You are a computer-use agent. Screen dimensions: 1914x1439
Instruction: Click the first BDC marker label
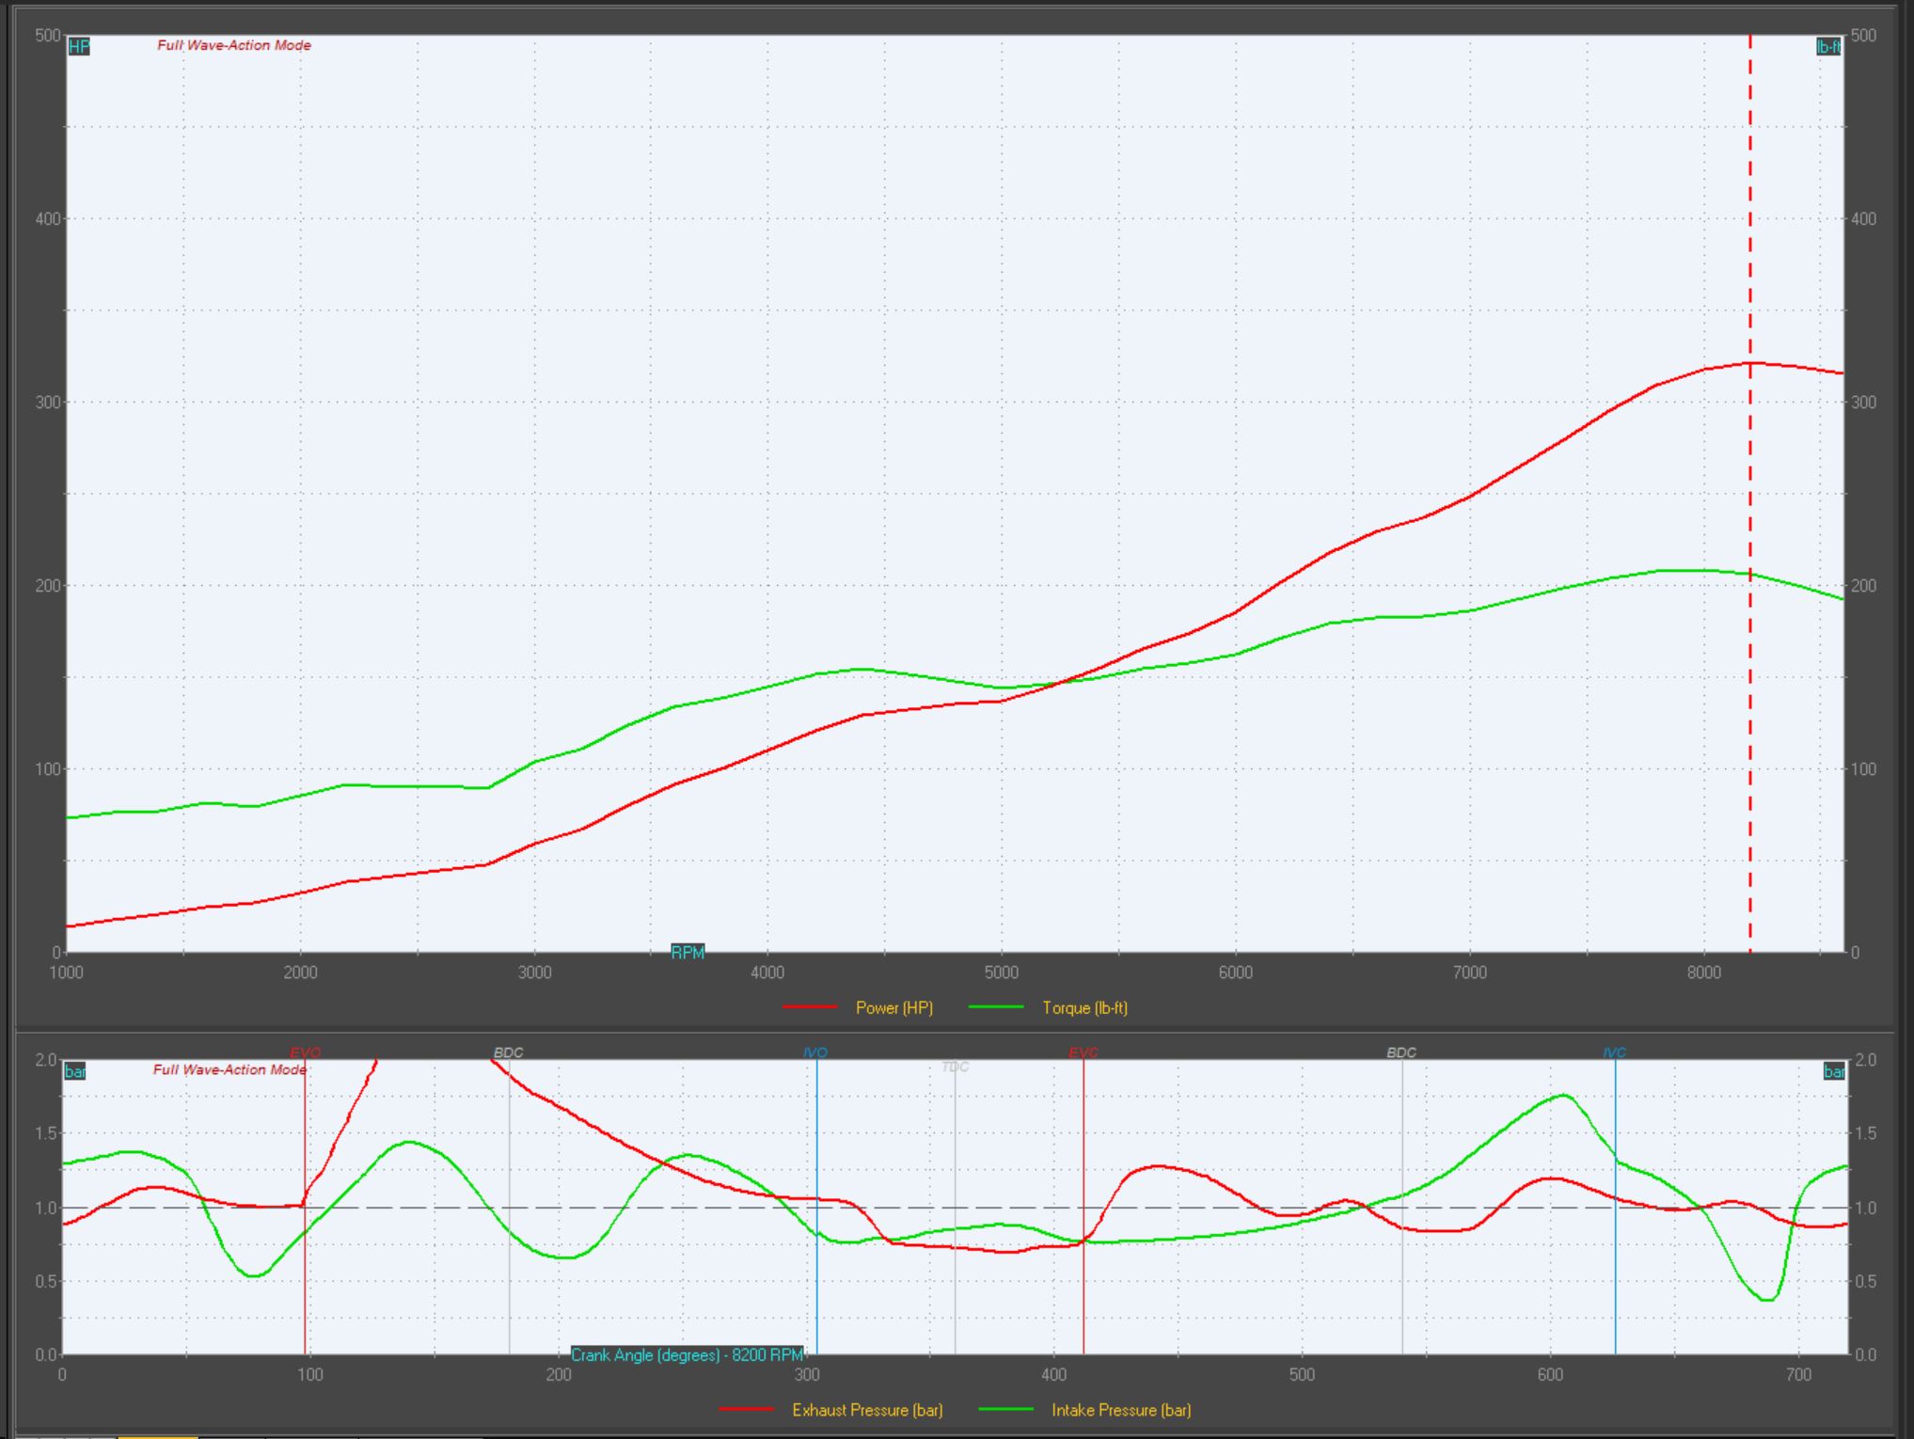click(509, 1052)
